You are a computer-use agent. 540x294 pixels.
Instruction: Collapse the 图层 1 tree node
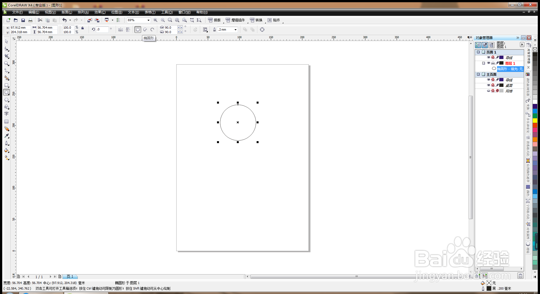point(483,63)
